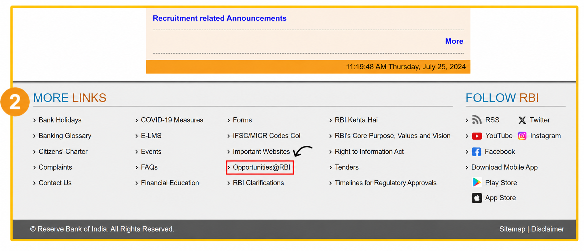Screen dimensions: 584x251
Task: Open the Disclaimer footer link
Action: pyautogui.click(x=547, y=229)
